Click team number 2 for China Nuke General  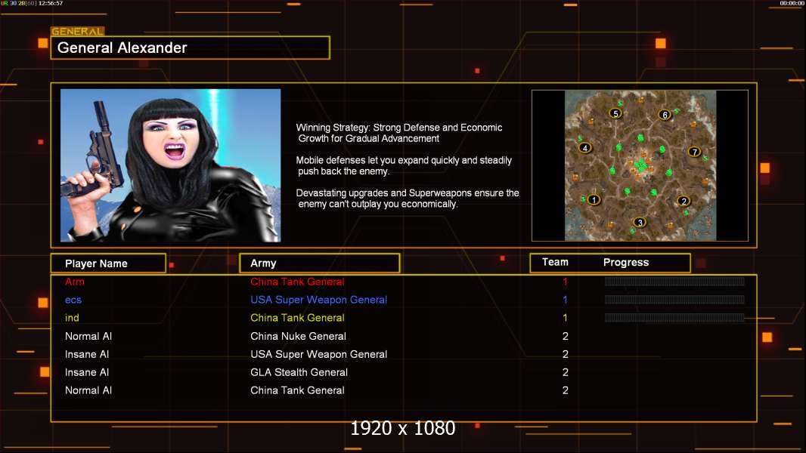coord(566,336)
